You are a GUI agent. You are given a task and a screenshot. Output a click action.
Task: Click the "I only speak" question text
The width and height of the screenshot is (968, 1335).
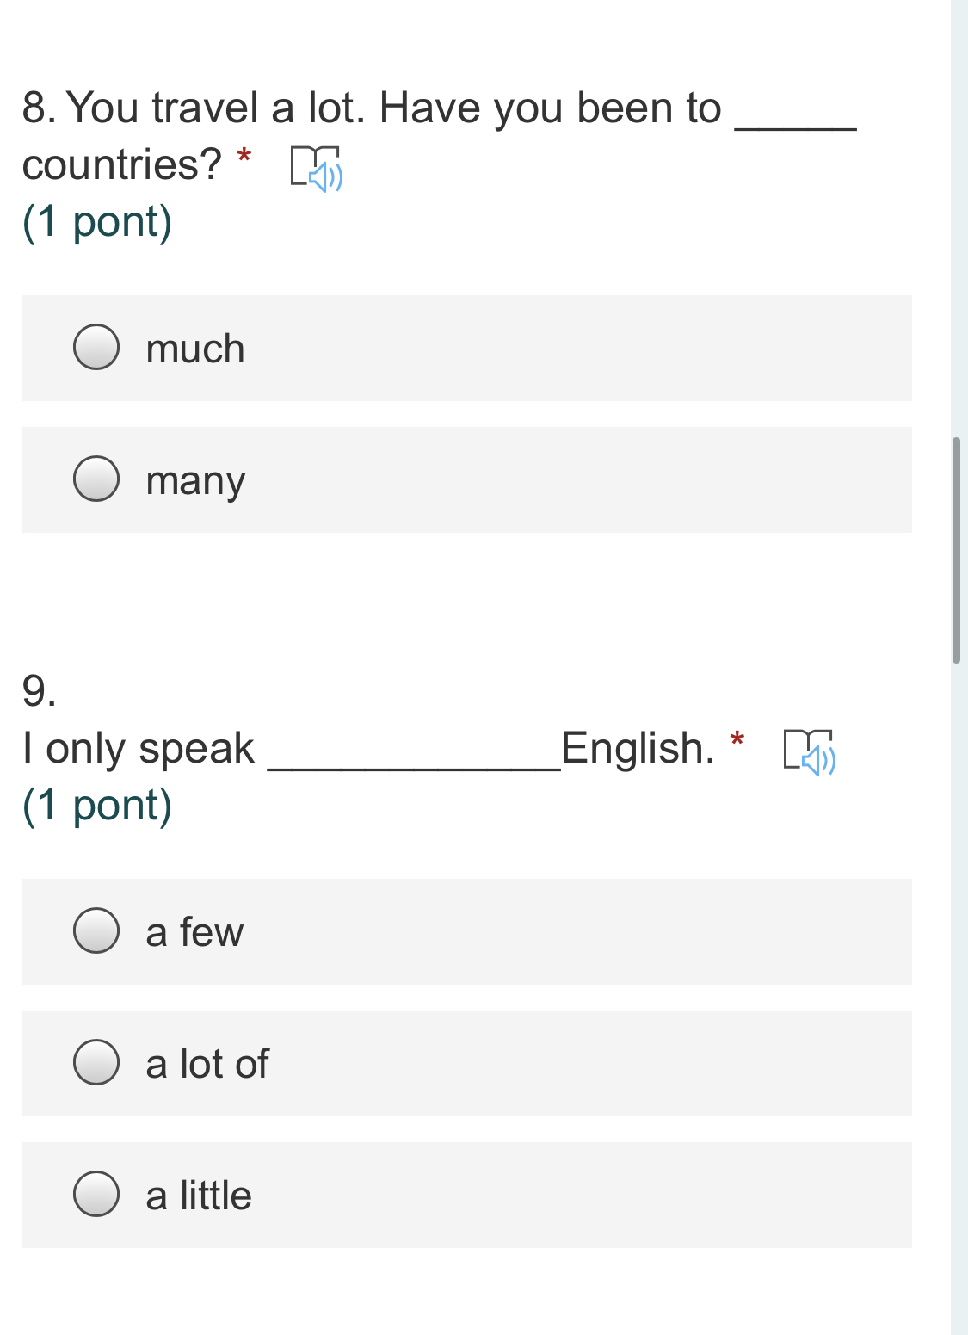pyautogui.click(x=139, y=748)
